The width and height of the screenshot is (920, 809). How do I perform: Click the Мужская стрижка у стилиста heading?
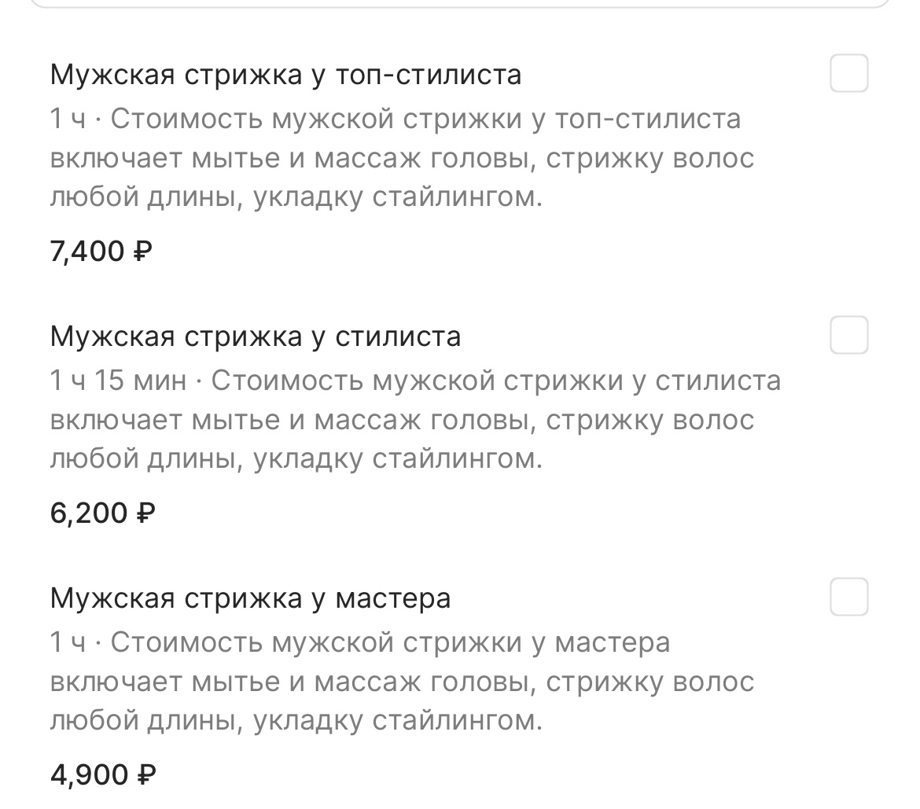pos(256,336)
